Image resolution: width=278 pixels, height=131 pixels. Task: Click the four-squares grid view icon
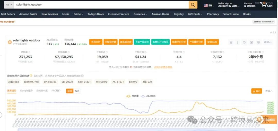[x=231, y=42]
